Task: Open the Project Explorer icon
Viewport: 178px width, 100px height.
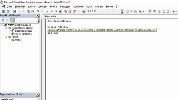Action: pyautogui.click(x=66, y=11)
